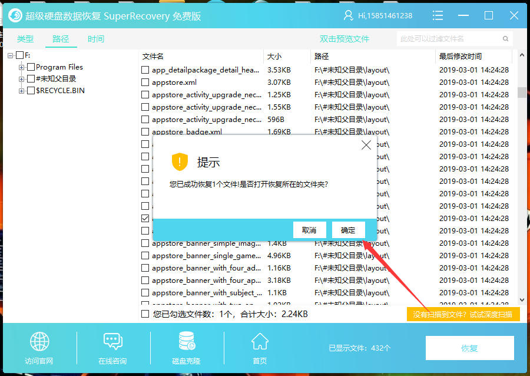Click the #未知父目录 tree label
Screen dimensions: 530x376
[56, 79]
